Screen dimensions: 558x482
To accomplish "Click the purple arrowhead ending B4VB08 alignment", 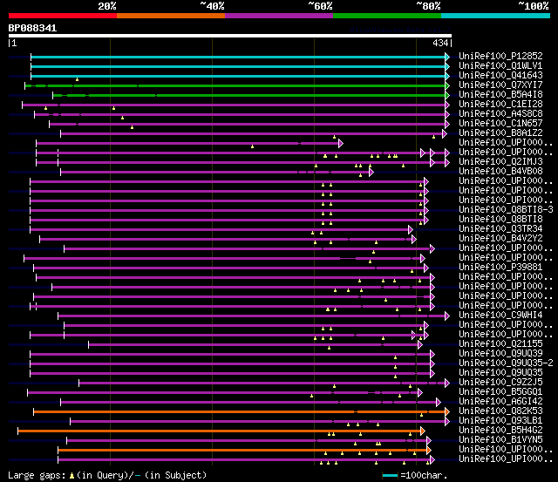I will (x=371, y=173).
